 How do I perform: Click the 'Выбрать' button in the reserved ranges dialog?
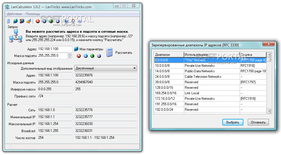[x=233, y=122]
